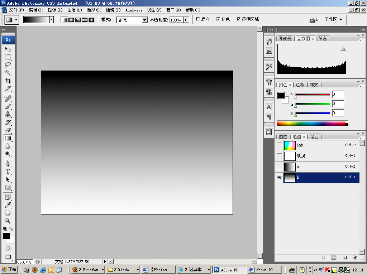
Task: Select the Crop tool
Action: 8,81
